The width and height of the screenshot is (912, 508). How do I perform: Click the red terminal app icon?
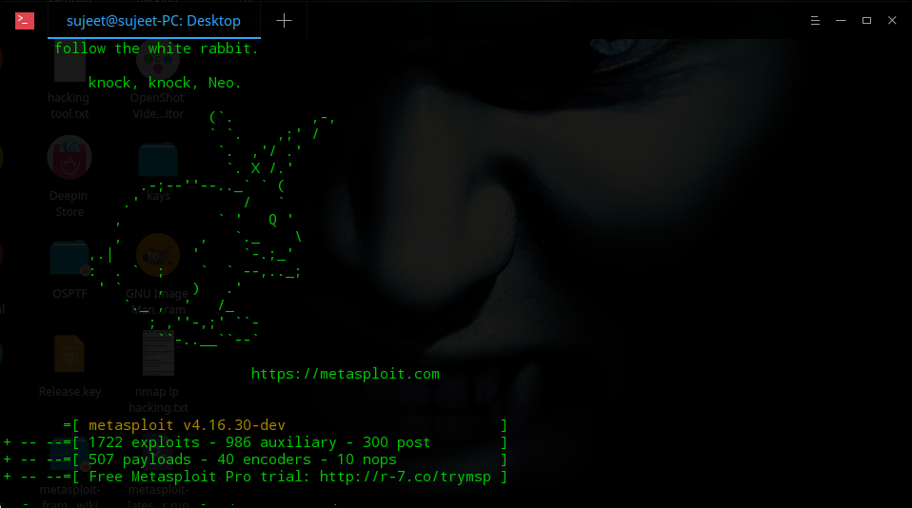pos(25,21)
